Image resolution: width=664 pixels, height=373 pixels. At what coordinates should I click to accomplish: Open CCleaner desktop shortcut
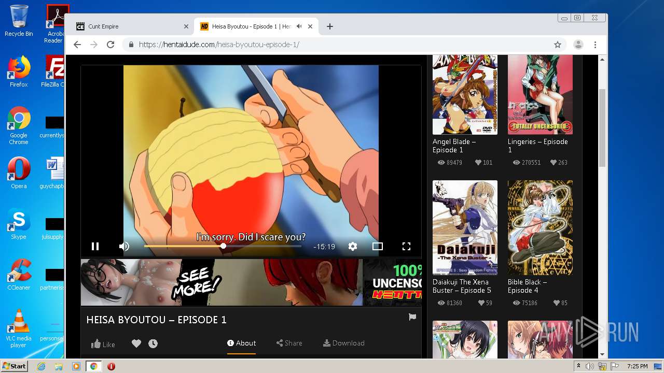[x=19, y=275]
